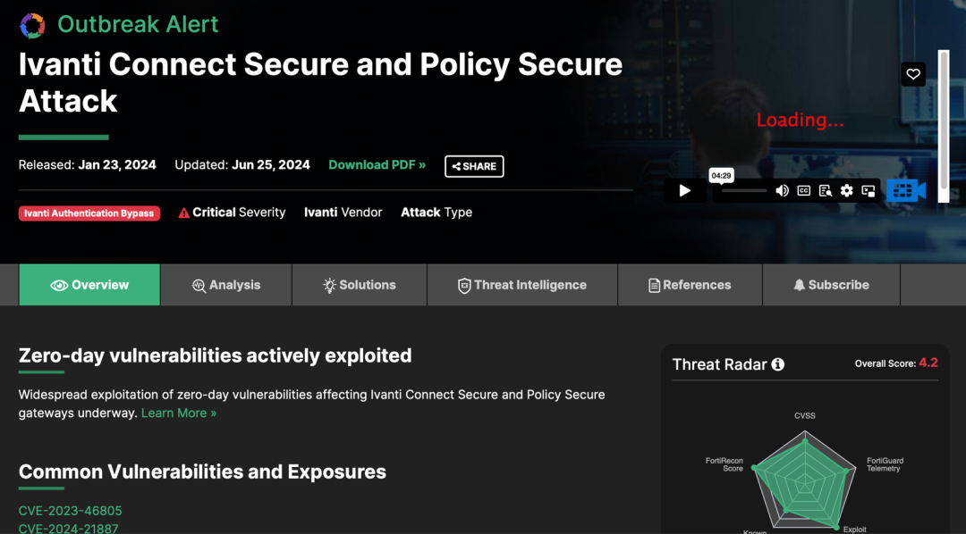This screenshot has height=534, width=966.
Task: Click the radar chart polygon
Action: coord(805,486)
